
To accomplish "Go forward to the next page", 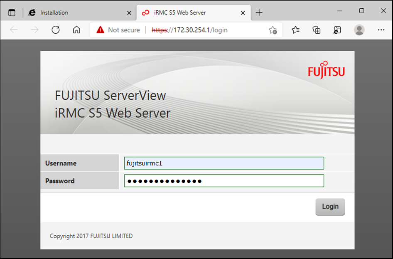I will 34,30.
